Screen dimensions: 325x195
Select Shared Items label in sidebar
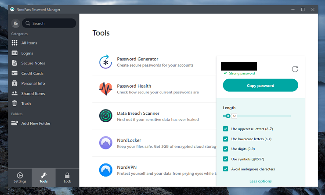point(33,93)
